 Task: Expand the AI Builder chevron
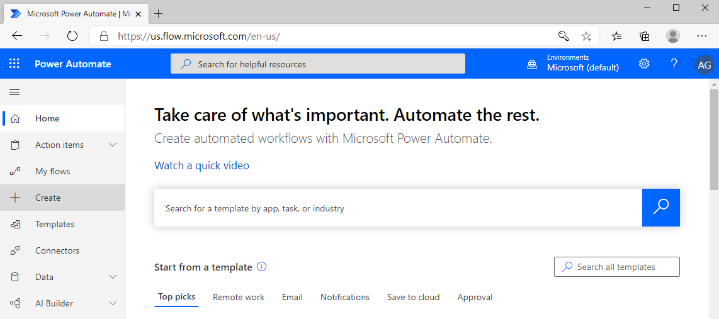coord(113,303)
